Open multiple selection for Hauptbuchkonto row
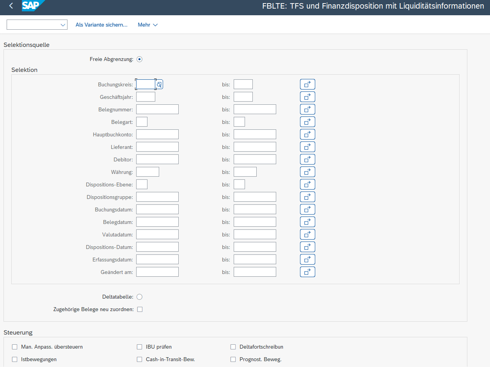 [307, 134]
